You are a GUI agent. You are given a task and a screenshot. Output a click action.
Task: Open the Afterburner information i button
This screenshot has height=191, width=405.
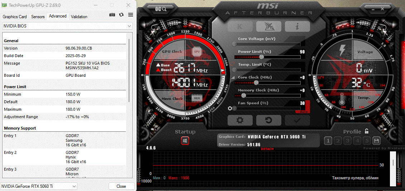(297, 26)
